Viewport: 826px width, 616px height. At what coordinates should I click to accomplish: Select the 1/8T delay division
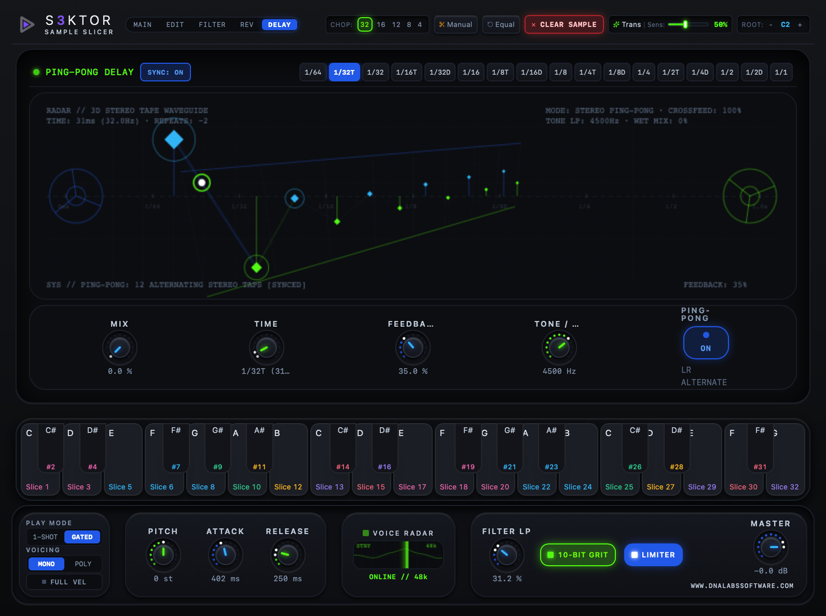pos(500,72)
